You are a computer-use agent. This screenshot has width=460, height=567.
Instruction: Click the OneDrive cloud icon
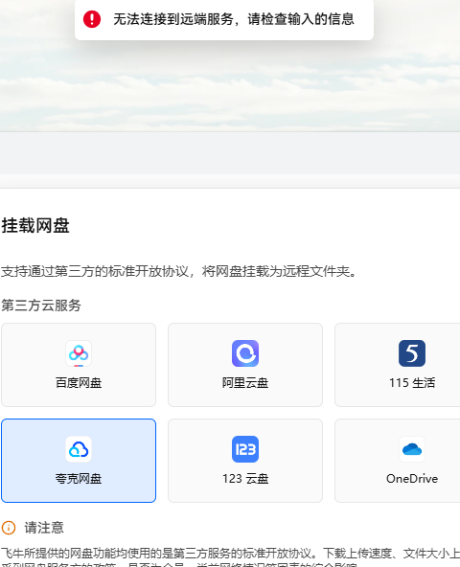tap(412, 449)
